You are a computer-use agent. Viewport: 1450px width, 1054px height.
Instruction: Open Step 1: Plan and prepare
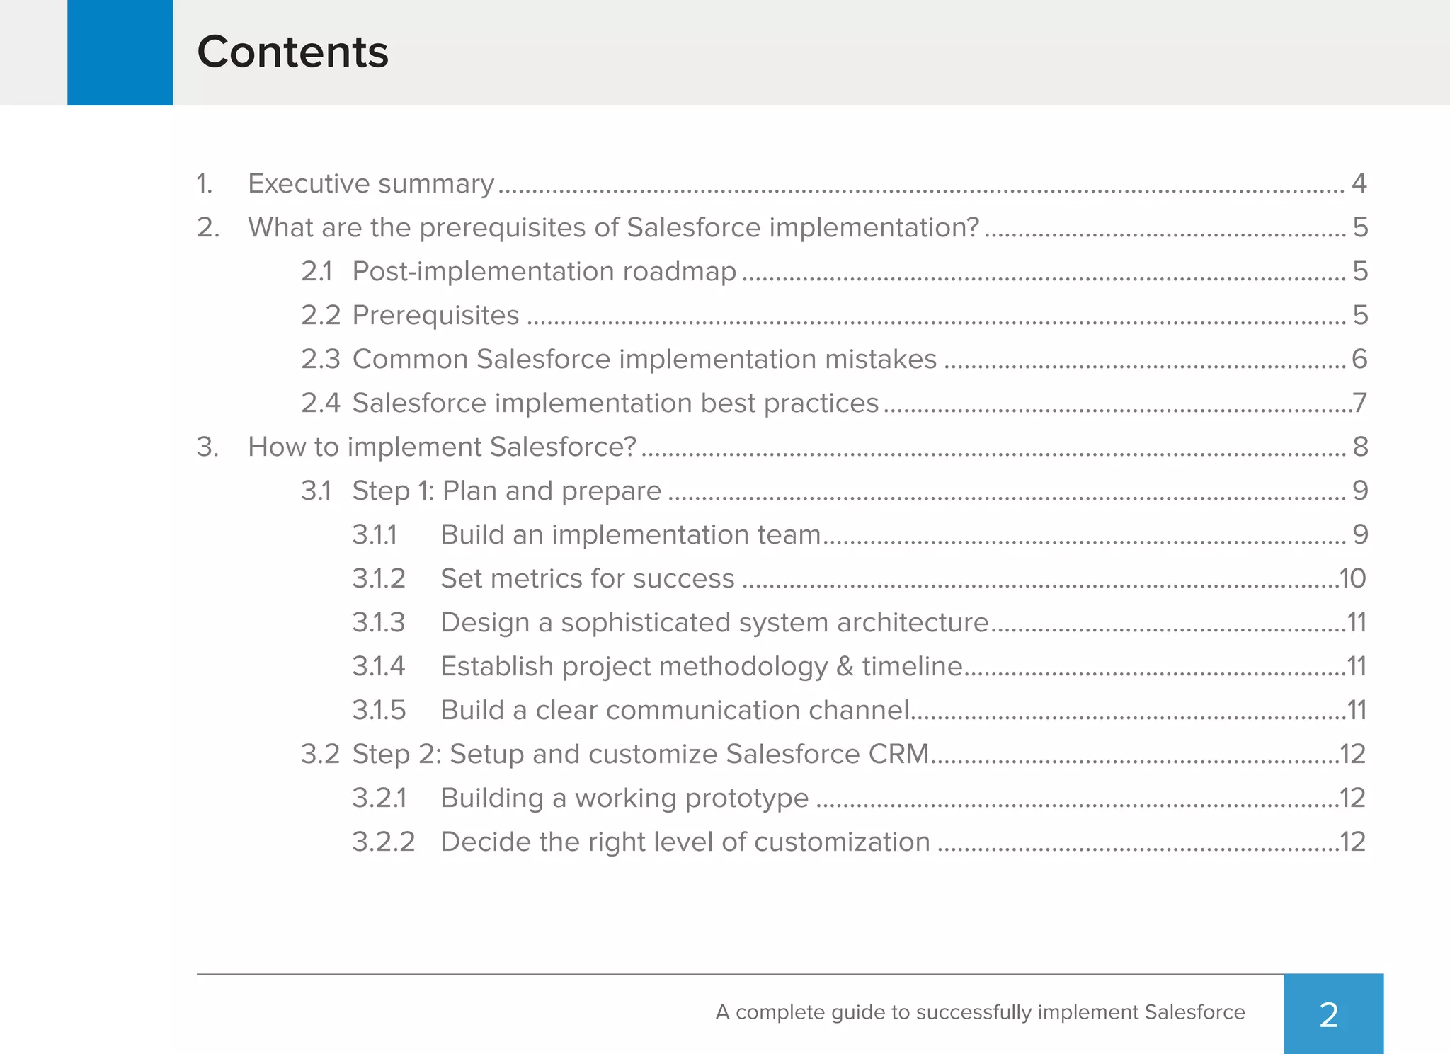pyautogui.click(x=506, y=491)
